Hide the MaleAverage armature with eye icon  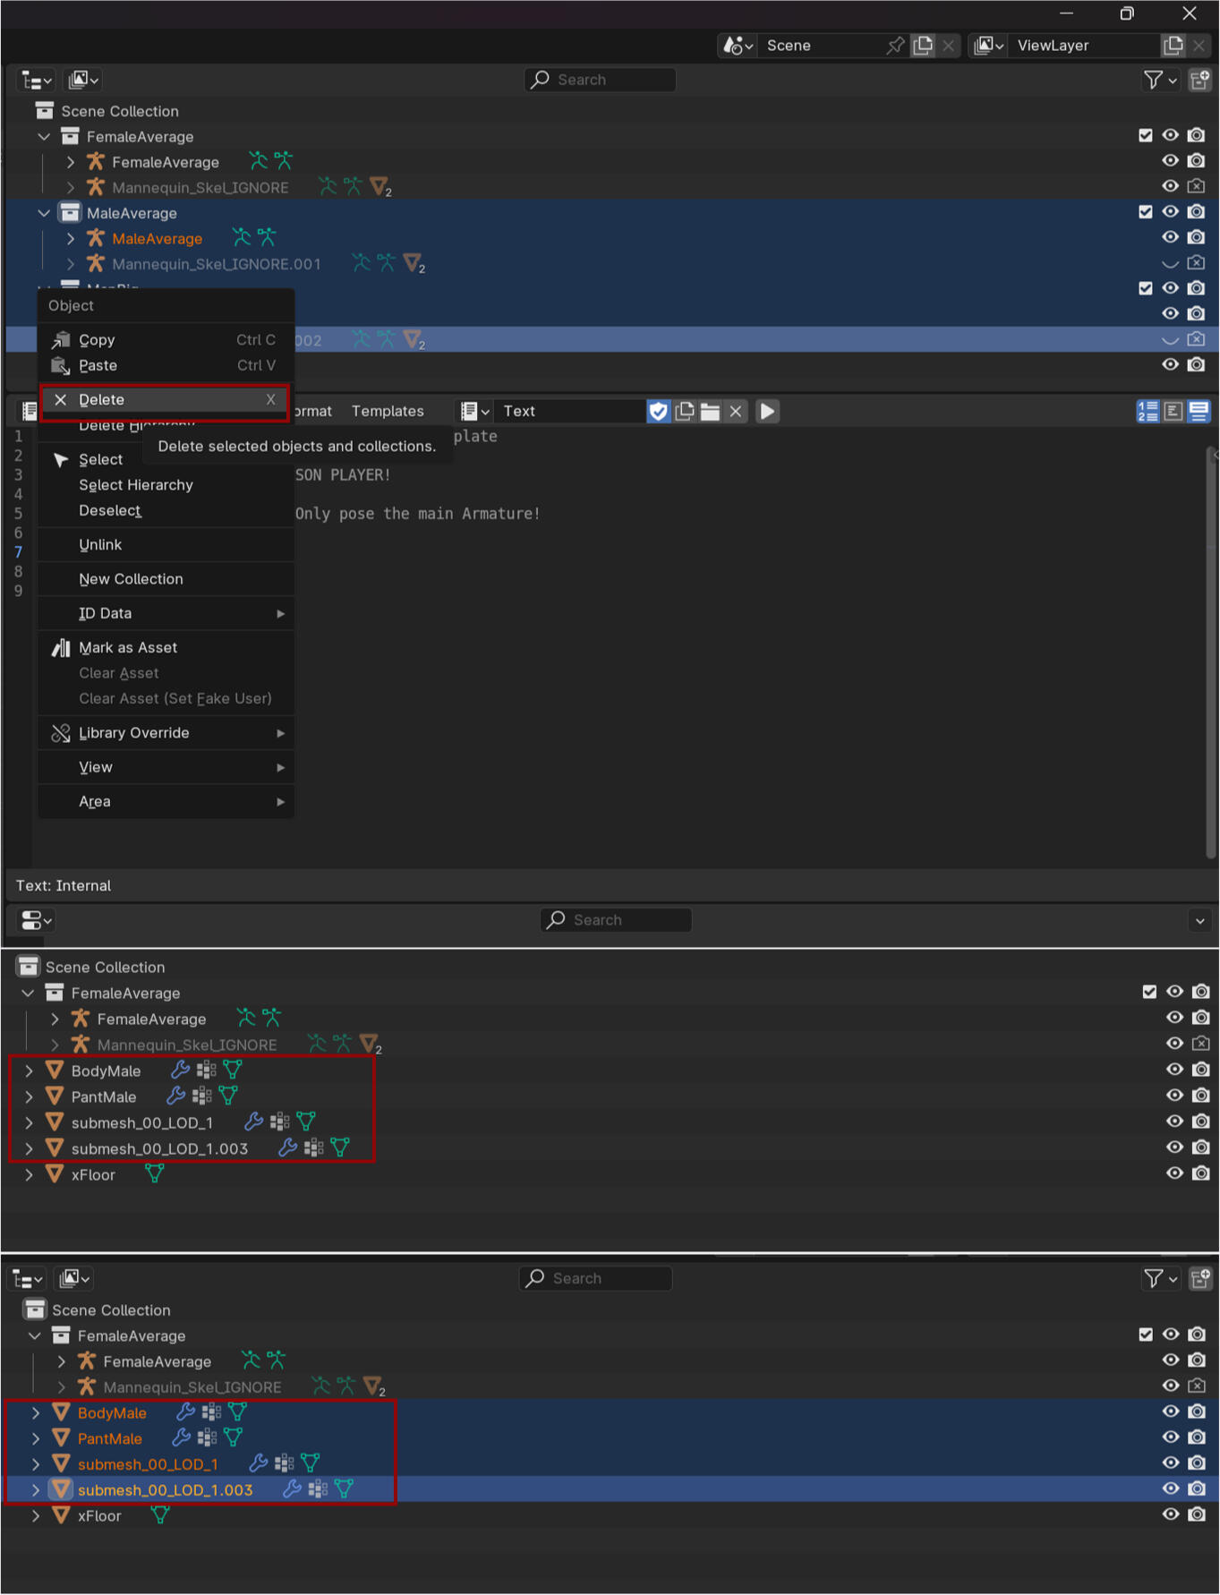[1170, 237]
